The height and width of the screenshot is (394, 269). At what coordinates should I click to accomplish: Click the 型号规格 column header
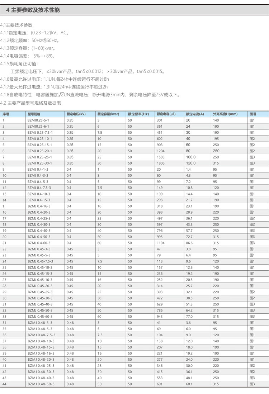(34, 114)
